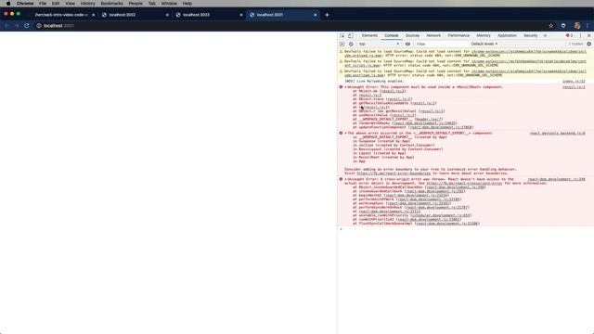
Task: Switch to the Network tab
Action: [433, 35]
